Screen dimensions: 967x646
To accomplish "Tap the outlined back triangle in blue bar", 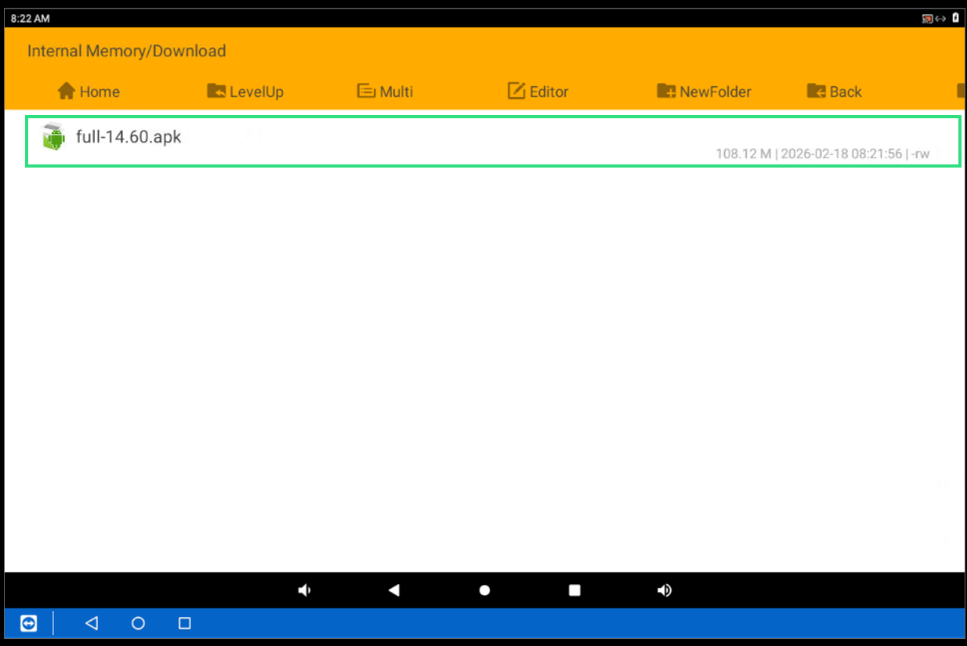I will click(92, 623).
